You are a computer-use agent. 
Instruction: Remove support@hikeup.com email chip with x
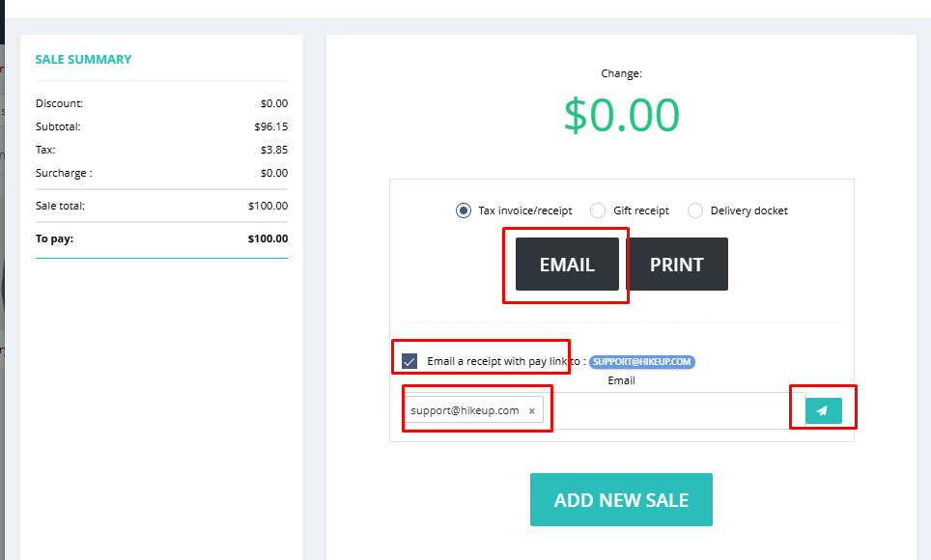(532, 410)
